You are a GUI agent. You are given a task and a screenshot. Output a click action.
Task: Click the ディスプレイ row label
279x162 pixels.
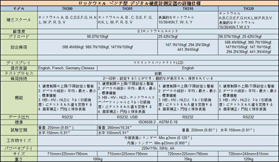pyautogui.click(x=19, y=63)
